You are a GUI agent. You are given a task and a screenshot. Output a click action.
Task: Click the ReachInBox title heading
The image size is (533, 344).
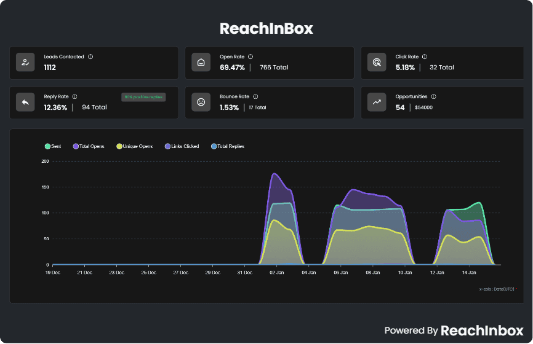click(266, 28)
